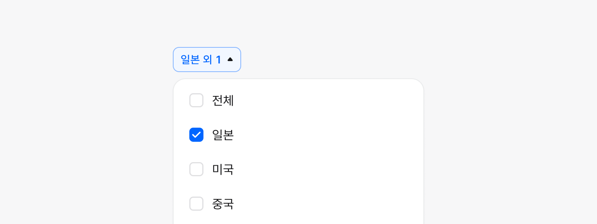Choose the 미국 option label
This screenshot has width=597, height=224.
(x=223, y=170)
